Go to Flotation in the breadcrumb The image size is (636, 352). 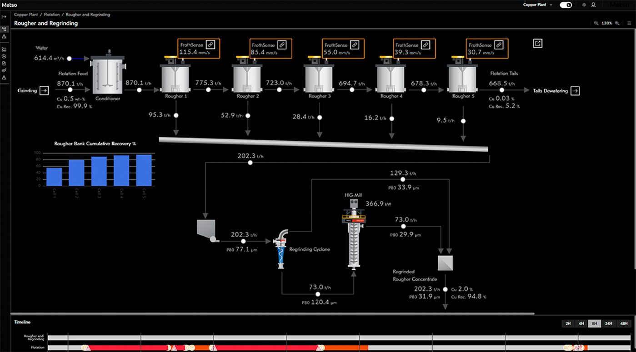pyautogui.click(x=52, y=15)
